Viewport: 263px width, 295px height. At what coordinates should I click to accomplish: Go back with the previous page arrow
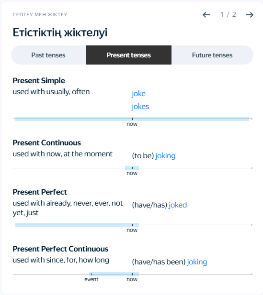point(206,15)
